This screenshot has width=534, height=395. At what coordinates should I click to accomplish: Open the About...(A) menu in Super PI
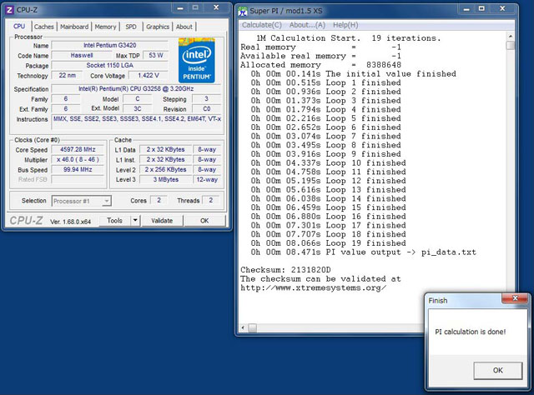coord(307,25)
